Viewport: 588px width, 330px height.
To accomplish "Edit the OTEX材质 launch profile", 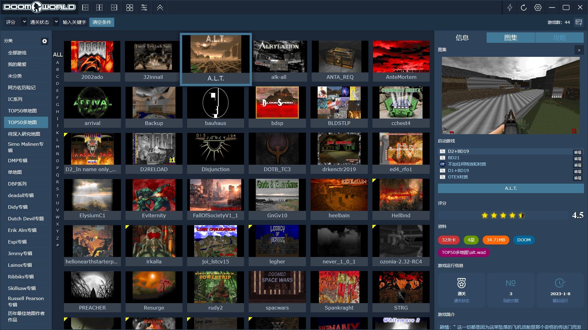I will (x=578, y=178).
